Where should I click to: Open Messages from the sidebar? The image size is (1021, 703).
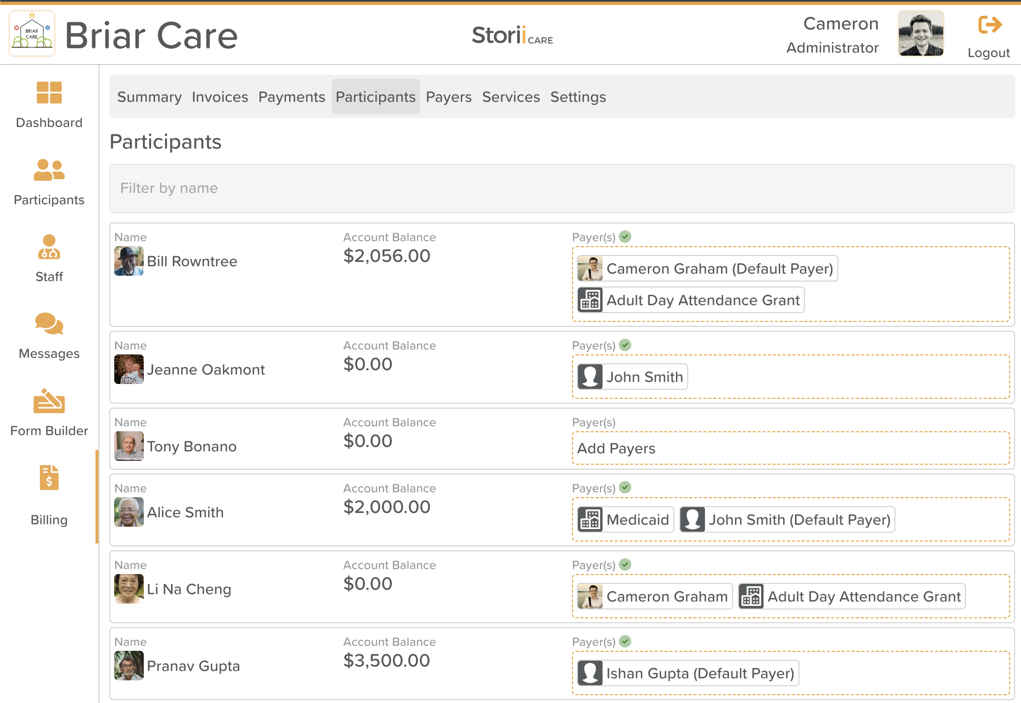point(49,324)
